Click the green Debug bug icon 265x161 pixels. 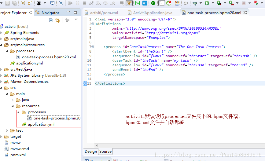tap(195, 3)
